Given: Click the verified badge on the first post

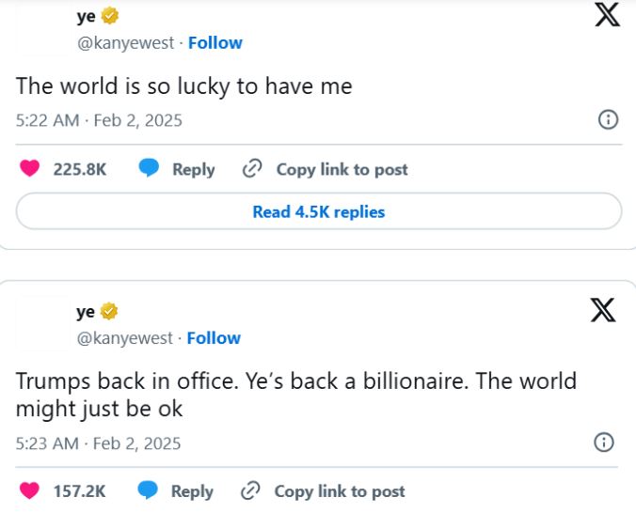Looking at the screenshot, I should [110, 16].
